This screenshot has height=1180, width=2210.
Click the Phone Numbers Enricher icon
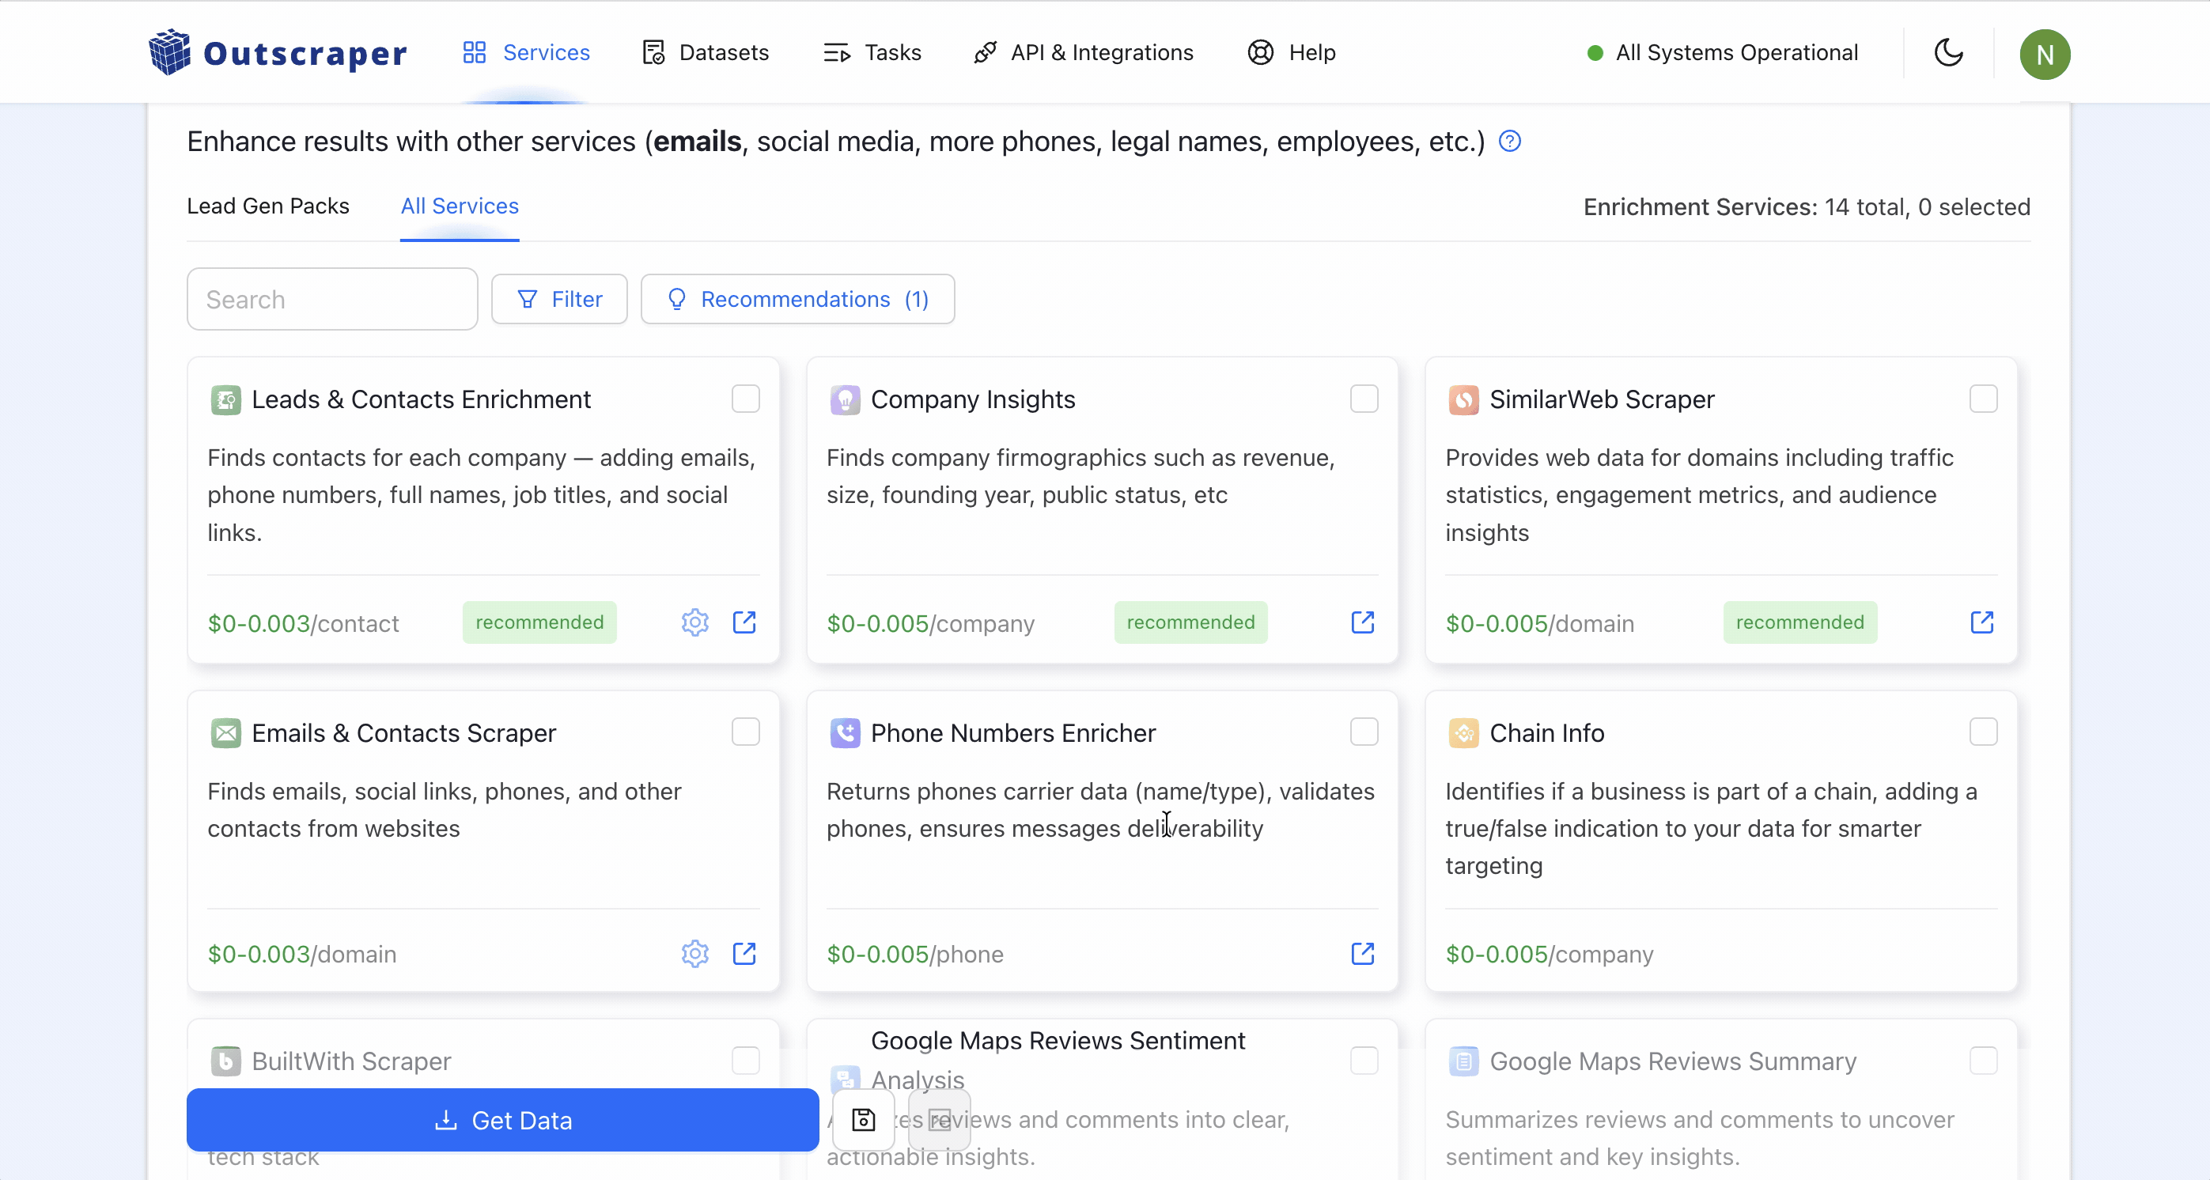844,733
